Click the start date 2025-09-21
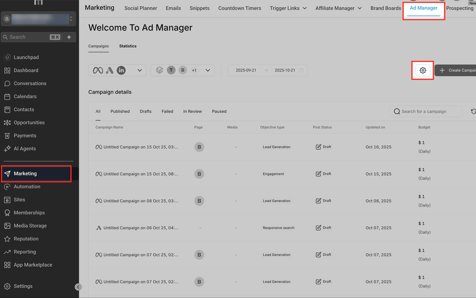 pyautogui.click(x=246, y=70)
